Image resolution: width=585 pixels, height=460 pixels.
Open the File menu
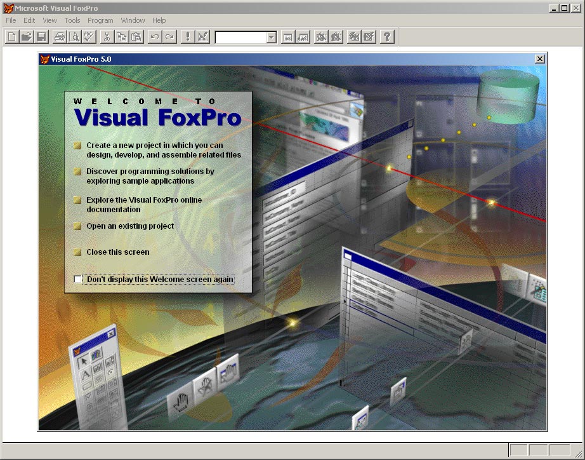click(x=11, y=20)
